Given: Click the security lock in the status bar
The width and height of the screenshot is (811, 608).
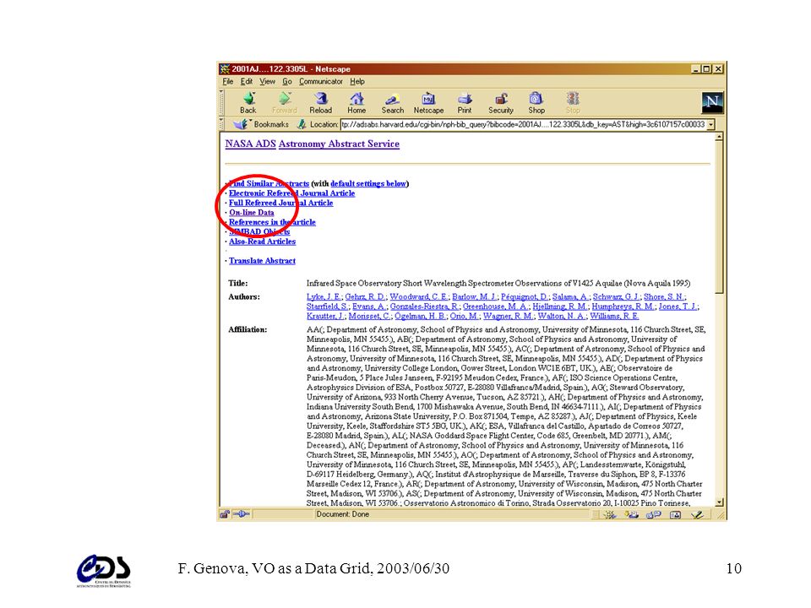Looking at the screenshot, I should click(x=225, y=514).
